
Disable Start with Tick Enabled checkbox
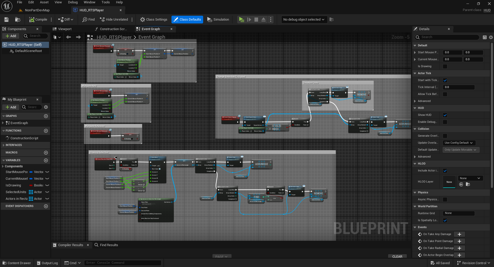tap(445, 80)
